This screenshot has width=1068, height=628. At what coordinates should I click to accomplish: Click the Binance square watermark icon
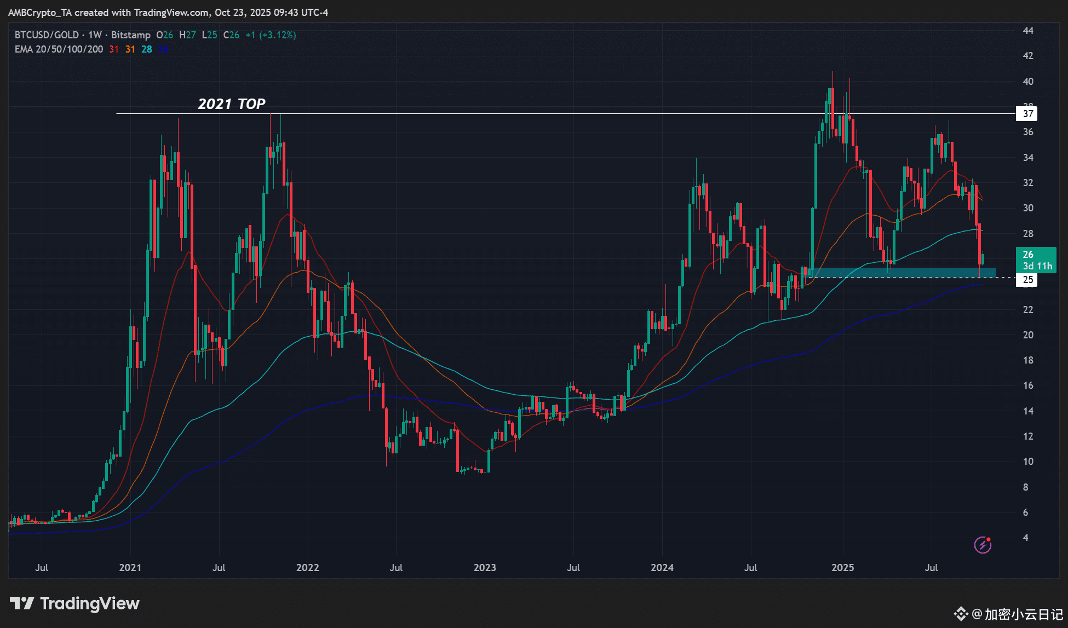(x=961, y=614)
